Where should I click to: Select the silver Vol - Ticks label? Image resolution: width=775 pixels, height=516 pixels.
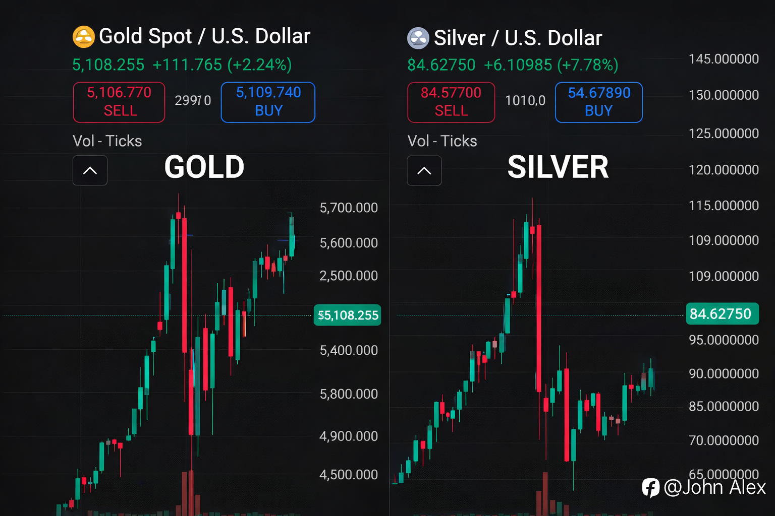click(442, 141)
